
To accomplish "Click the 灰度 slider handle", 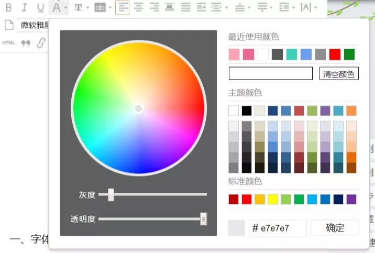I will 111,195.
